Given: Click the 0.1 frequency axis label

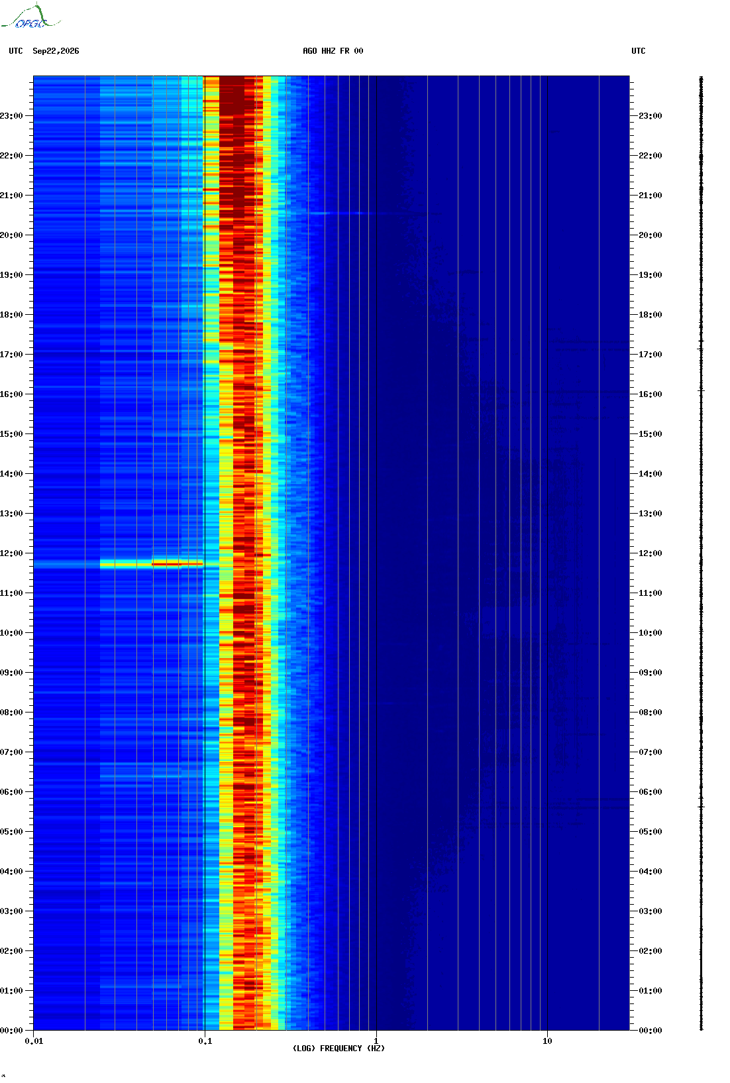Looking at the screenshot, I should (205, 1041).
